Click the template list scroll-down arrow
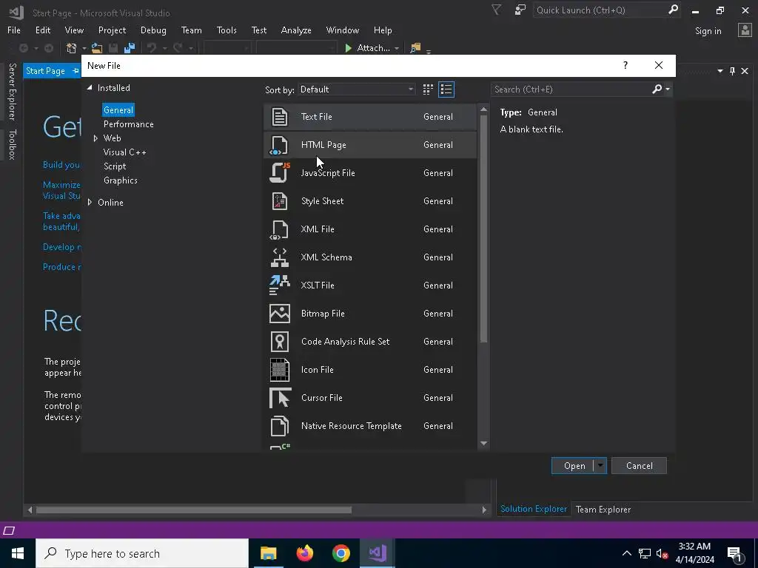 point(483,444)
